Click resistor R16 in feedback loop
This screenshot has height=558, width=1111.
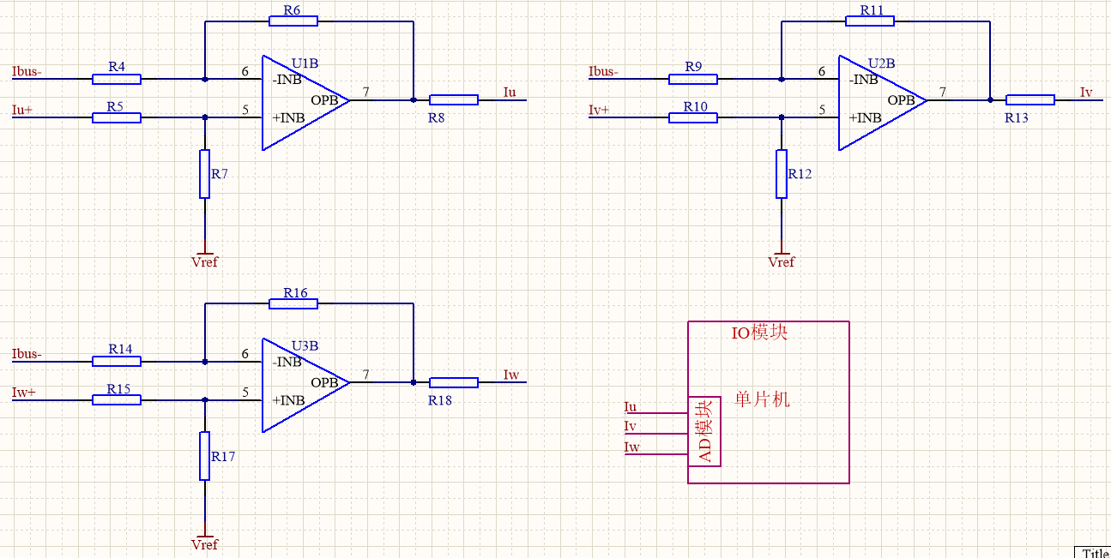coord(293,303)
